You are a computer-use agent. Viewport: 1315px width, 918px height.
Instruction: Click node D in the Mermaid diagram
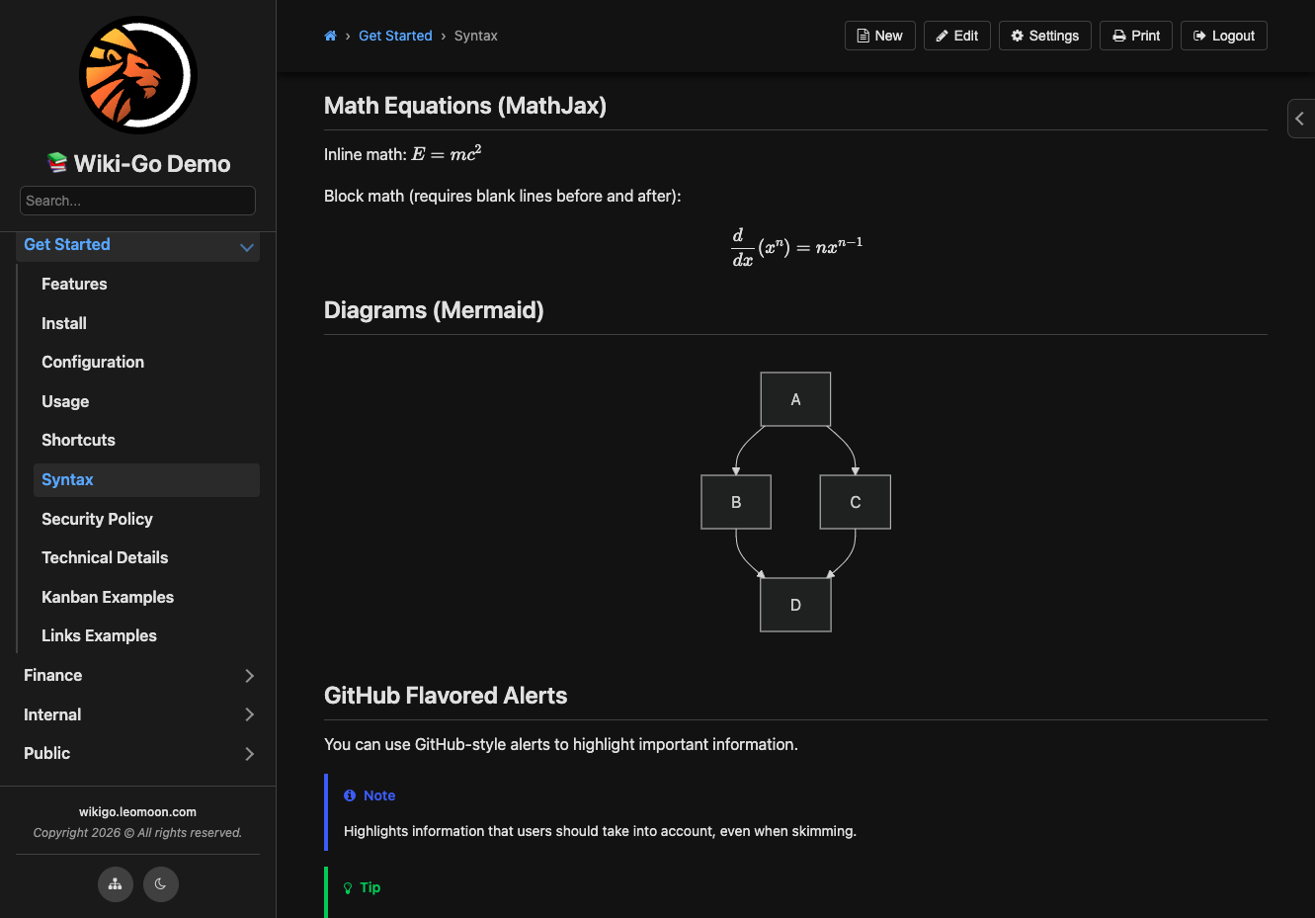coord(795,605)
